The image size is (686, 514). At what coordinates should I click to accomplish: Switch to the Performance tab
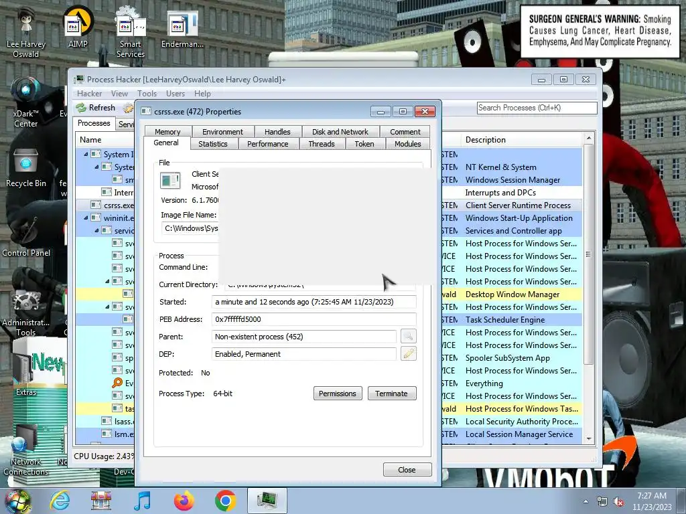[x=268, y=144]
